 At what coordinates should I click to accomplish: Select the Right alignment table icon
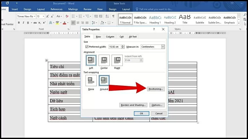pos(117,60)
